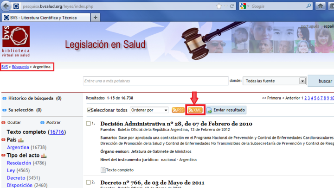Open the Todas las fuente dropdown
This screenshot has width=334, height=188.
275,81
